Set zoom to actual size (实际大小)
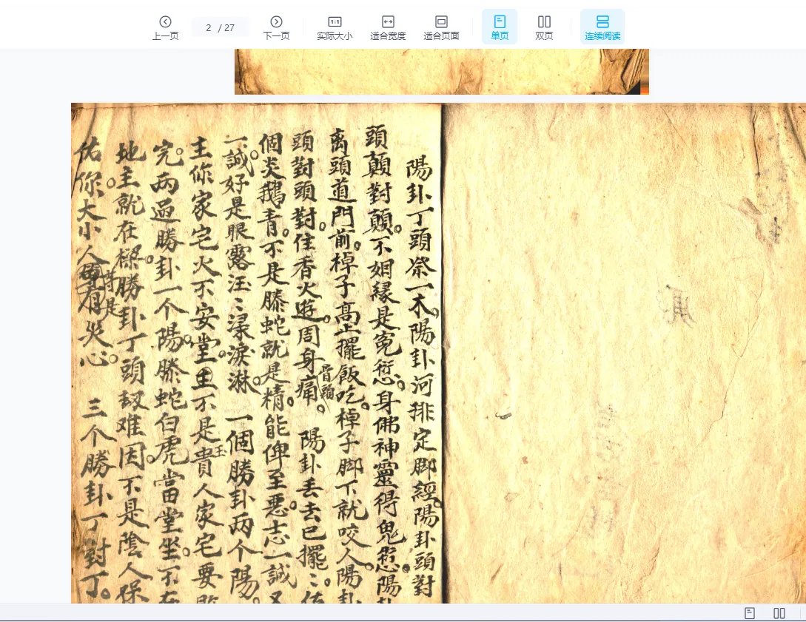Screen dimensions: 806x622 pyautogui.click(x=335, y=28)
